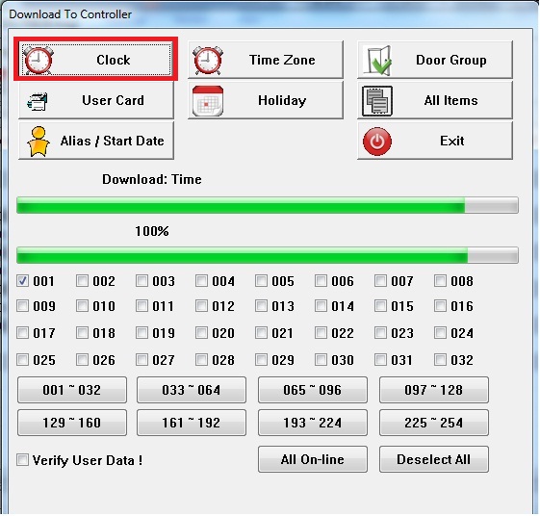This screenshot has width=540, height=516.
Task: Open controller range 129 ~ 160
Action: [72, 423]
